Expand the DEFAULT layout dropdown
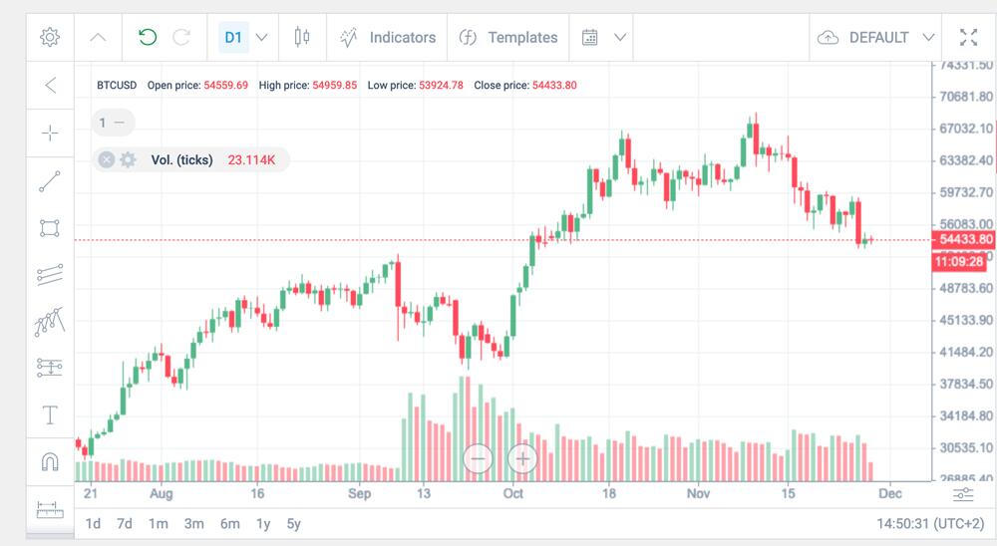 coord(928,38)
